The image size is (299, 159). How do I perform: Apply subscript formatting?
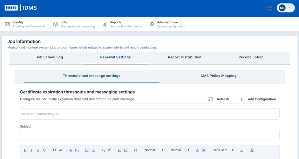pos(103,150)
